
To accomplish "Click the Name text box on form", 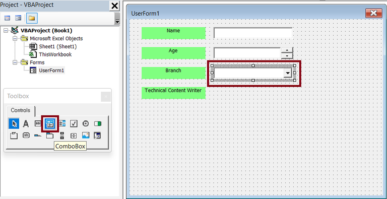I will 253,33.
